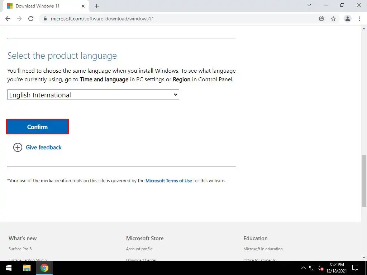The image size is (367, 275).
Task: Bookmark this page with the star icon
Action: tap(333, 19)
